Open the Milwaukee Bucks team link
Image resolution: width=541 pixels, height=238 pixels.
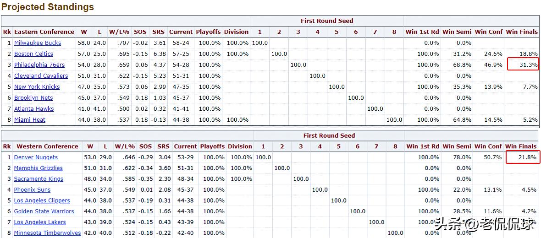point(37,43)
